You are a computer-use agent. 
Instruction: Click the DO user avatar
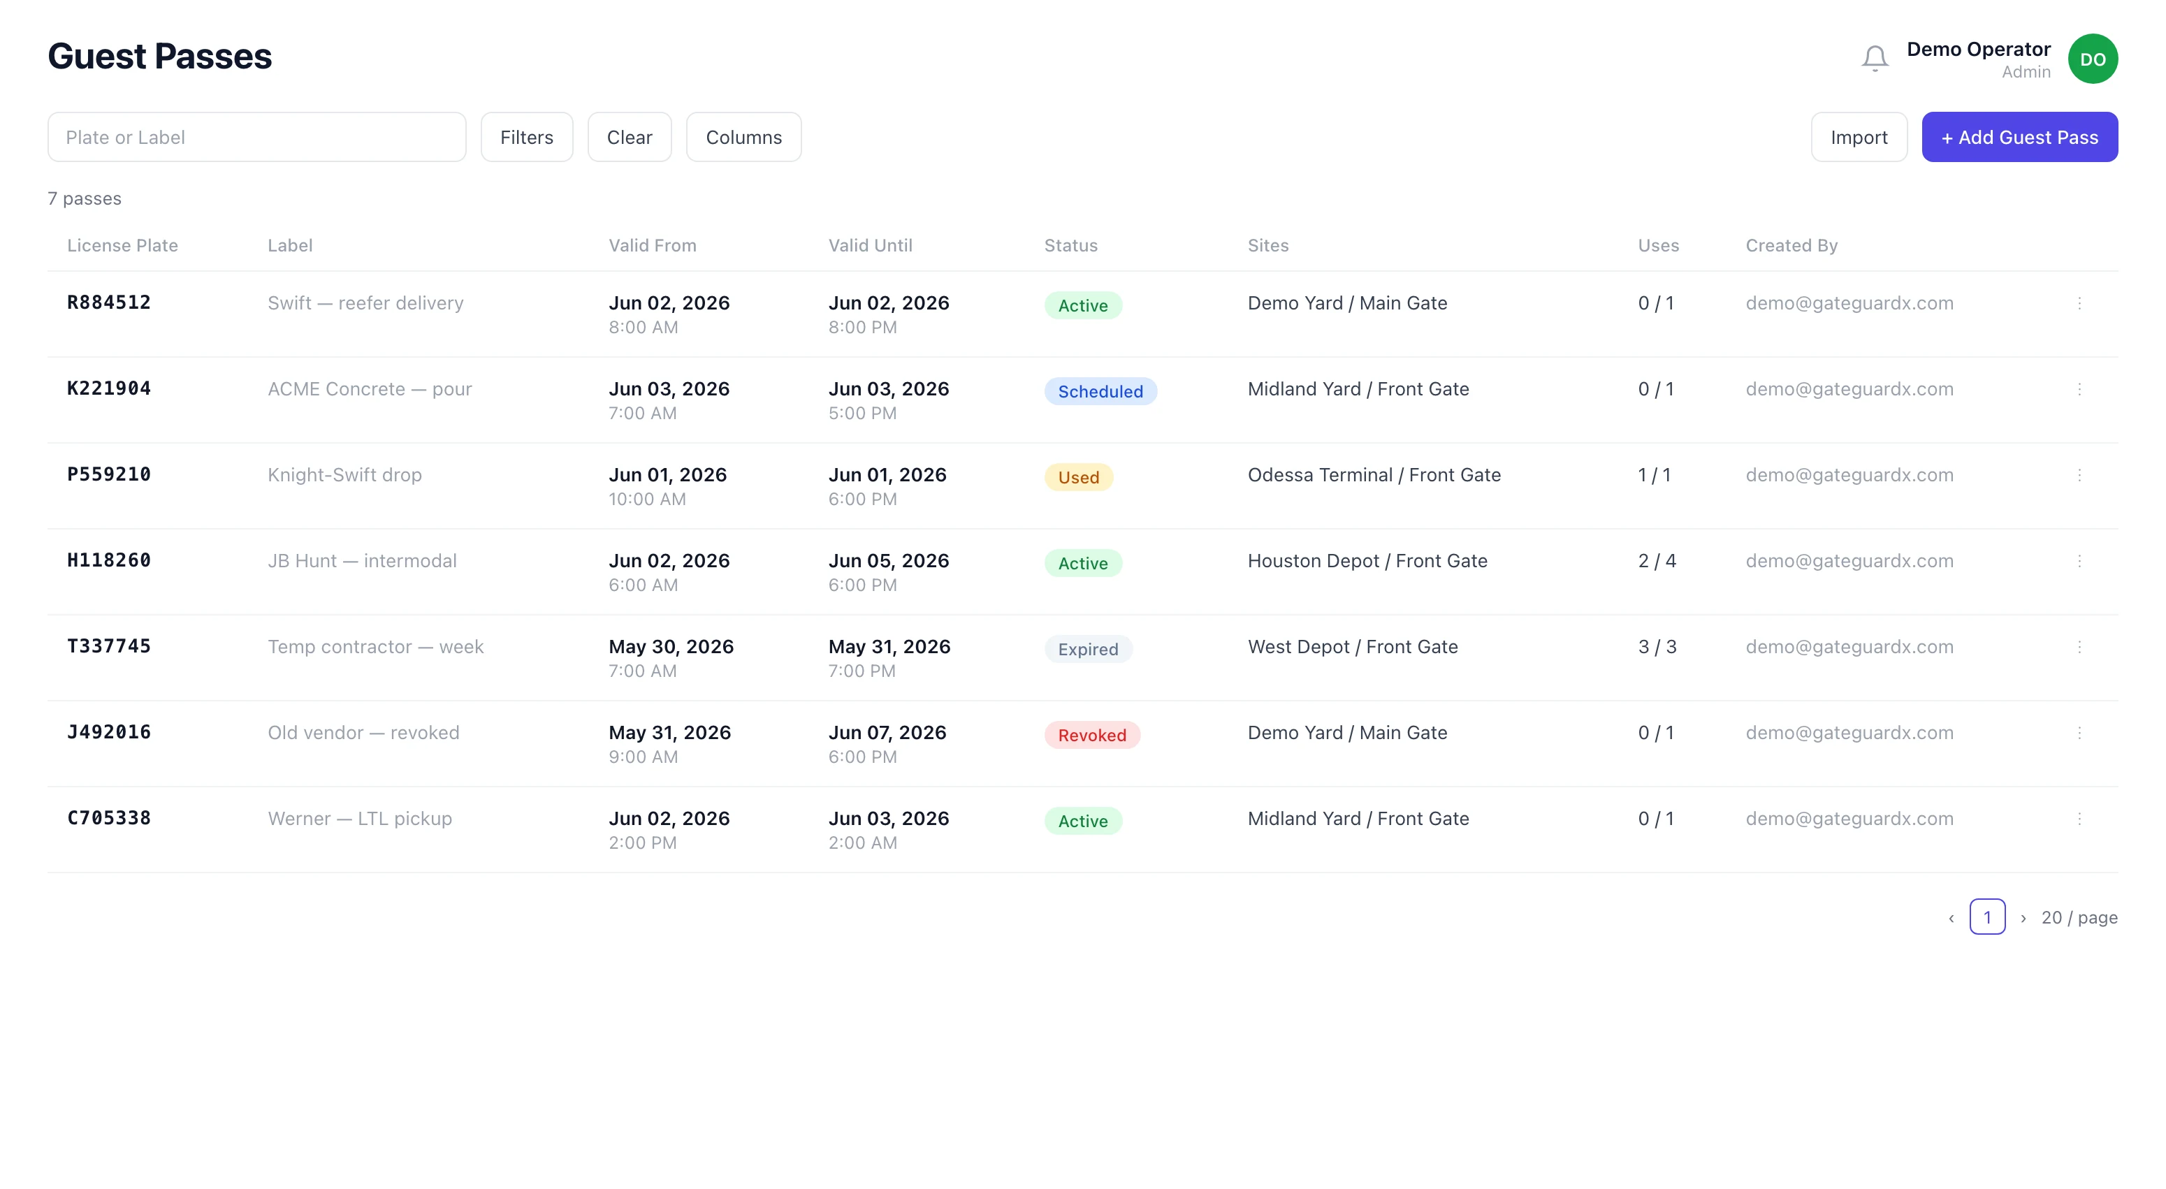click(2092, 59)
